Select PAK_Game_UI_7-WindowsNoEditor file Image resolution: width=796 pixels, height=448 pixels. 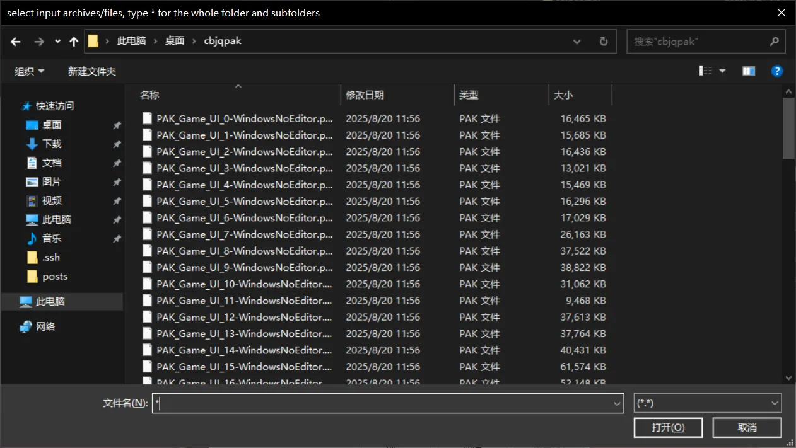point(245,234)
